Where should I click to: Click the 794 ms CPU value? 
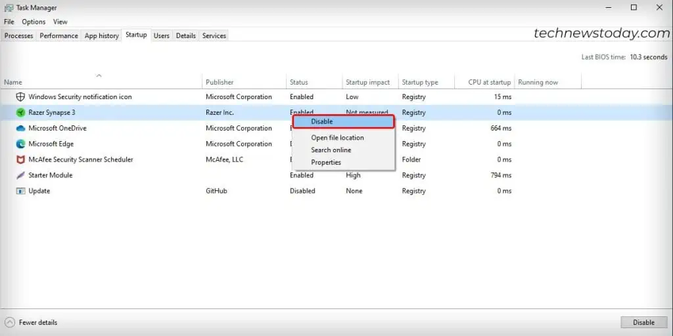coord(501,175)
